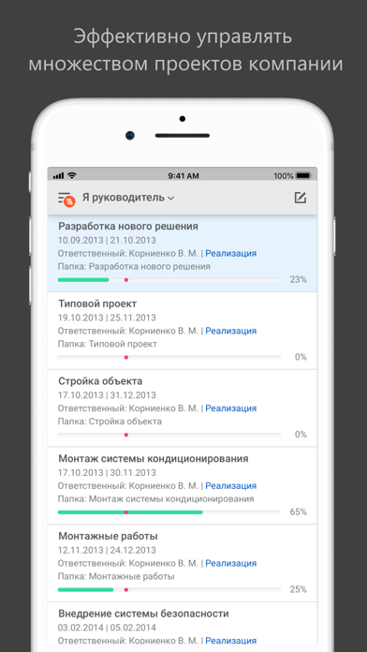The height and width of the screenshot is (652, 367).
Task: Open the menu icon with orange badge
Action: [x=66, y=199]
